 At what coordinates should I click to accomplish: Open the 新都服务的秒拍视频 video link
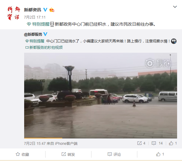coord(44,48)
